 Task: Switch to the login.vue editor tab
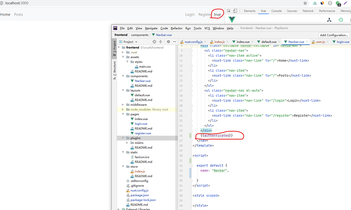[x=341, y=42]
